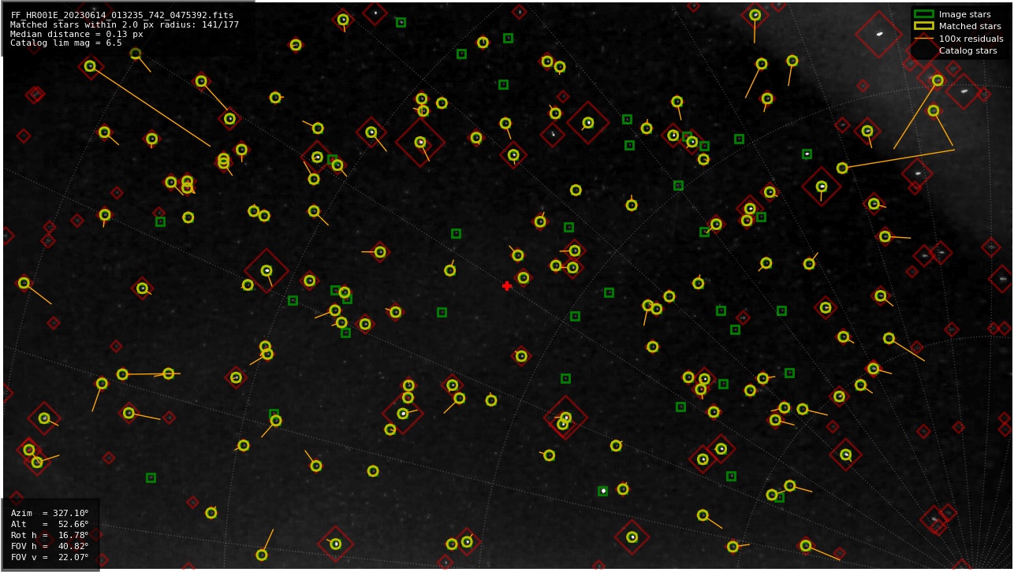Select the 'Catalog stars' legend label
Screen dimensions: 1014x572
pyautogui.click(x=967, y=50)
